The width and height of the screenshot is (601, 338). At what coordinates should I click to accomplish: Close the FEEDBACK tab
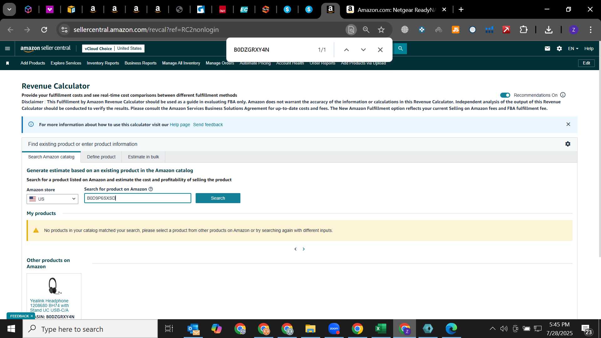(32, 316)
